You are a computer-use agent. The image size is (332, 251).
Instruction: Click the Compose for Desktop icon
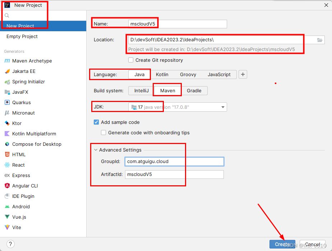pyautogui.click(x=7, y=144)
